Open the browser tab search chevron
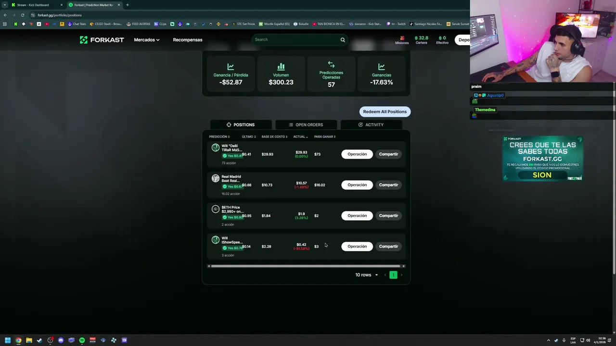The height and width of the screenshot is (346, 616). click(4, 5)
